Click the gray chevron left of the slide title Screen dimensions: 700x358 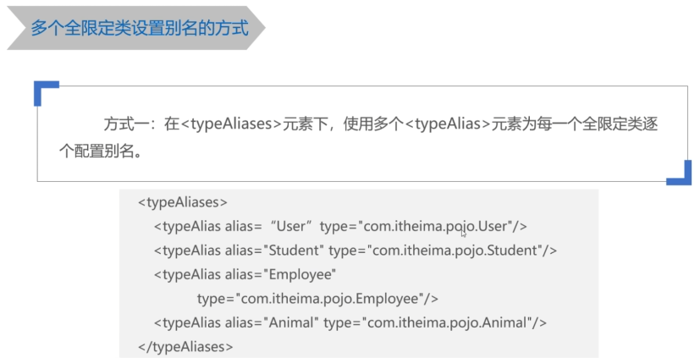tap(16, 30)
